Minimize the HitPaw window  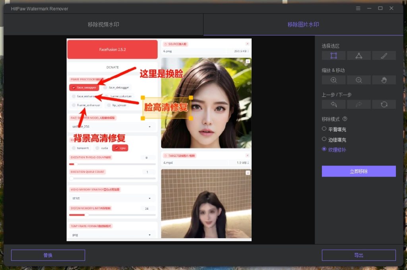[x=369, y=8]
